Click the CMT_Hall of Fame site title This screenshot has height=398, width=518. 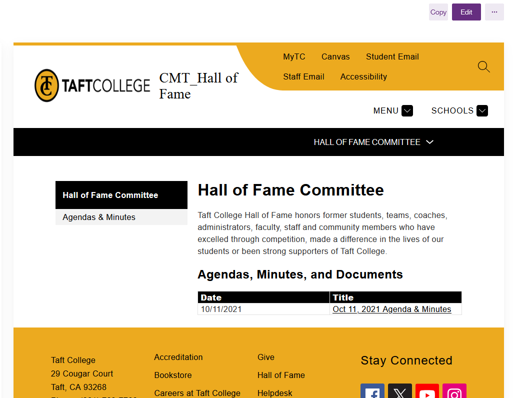coord(198,86)
